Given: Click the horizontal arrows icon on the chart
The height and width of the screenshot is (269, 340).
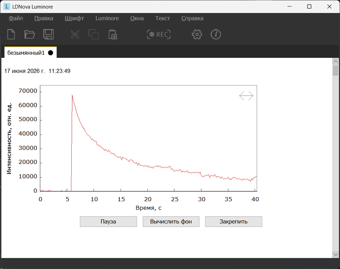Looking at the screenshot, I should click(x=246, y=96).
